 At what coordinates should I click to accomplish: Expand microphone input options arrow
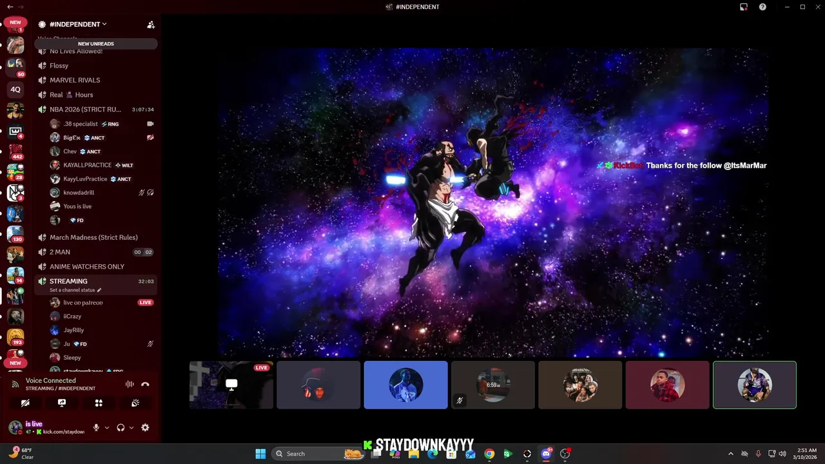click(x=107, y=427)
